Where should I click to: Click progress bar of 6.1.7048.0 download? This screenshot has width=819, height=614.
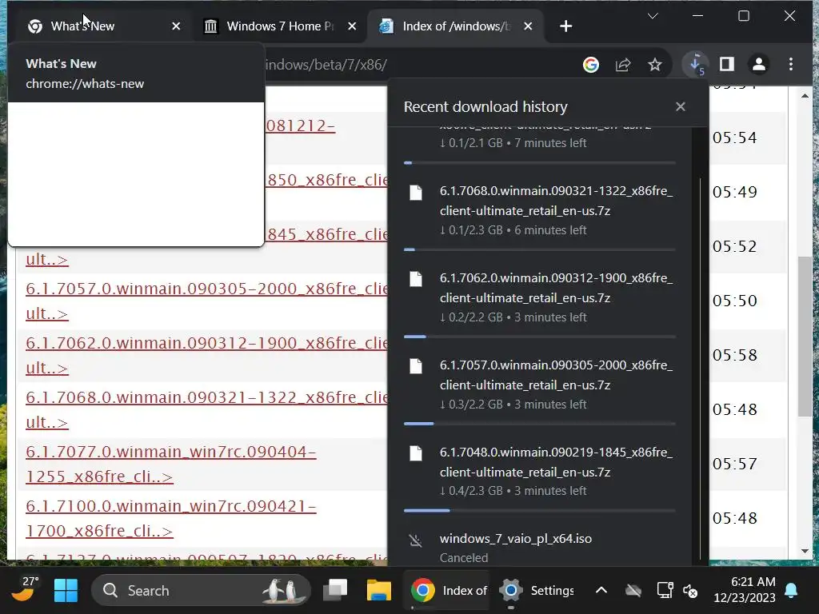(540, 511)
